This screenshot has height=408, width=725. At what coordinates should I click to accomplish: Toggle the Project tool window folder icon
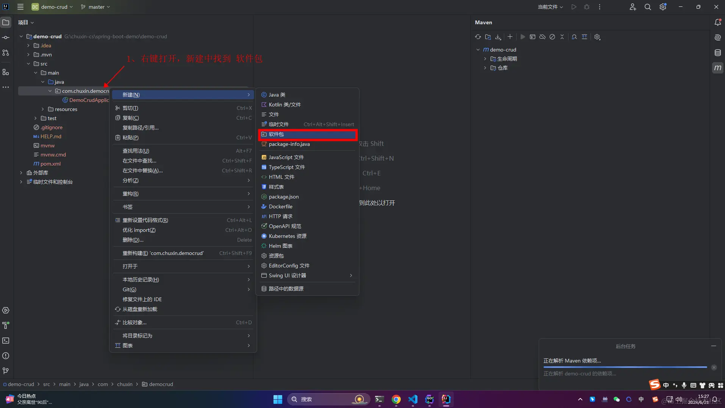[x=6, y=22]
